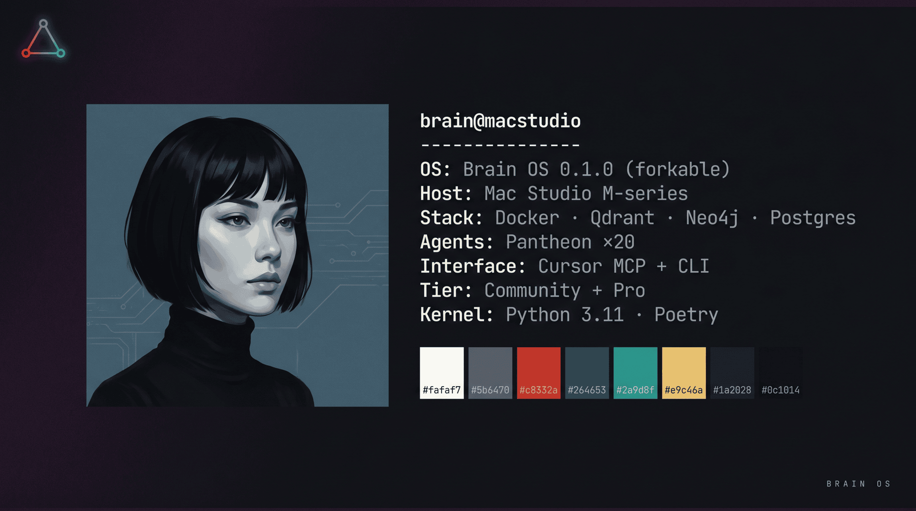Click the 'Docker' stack entry
Screen dimensions: 916x511
pyautogui.click(x=527, y=217)
